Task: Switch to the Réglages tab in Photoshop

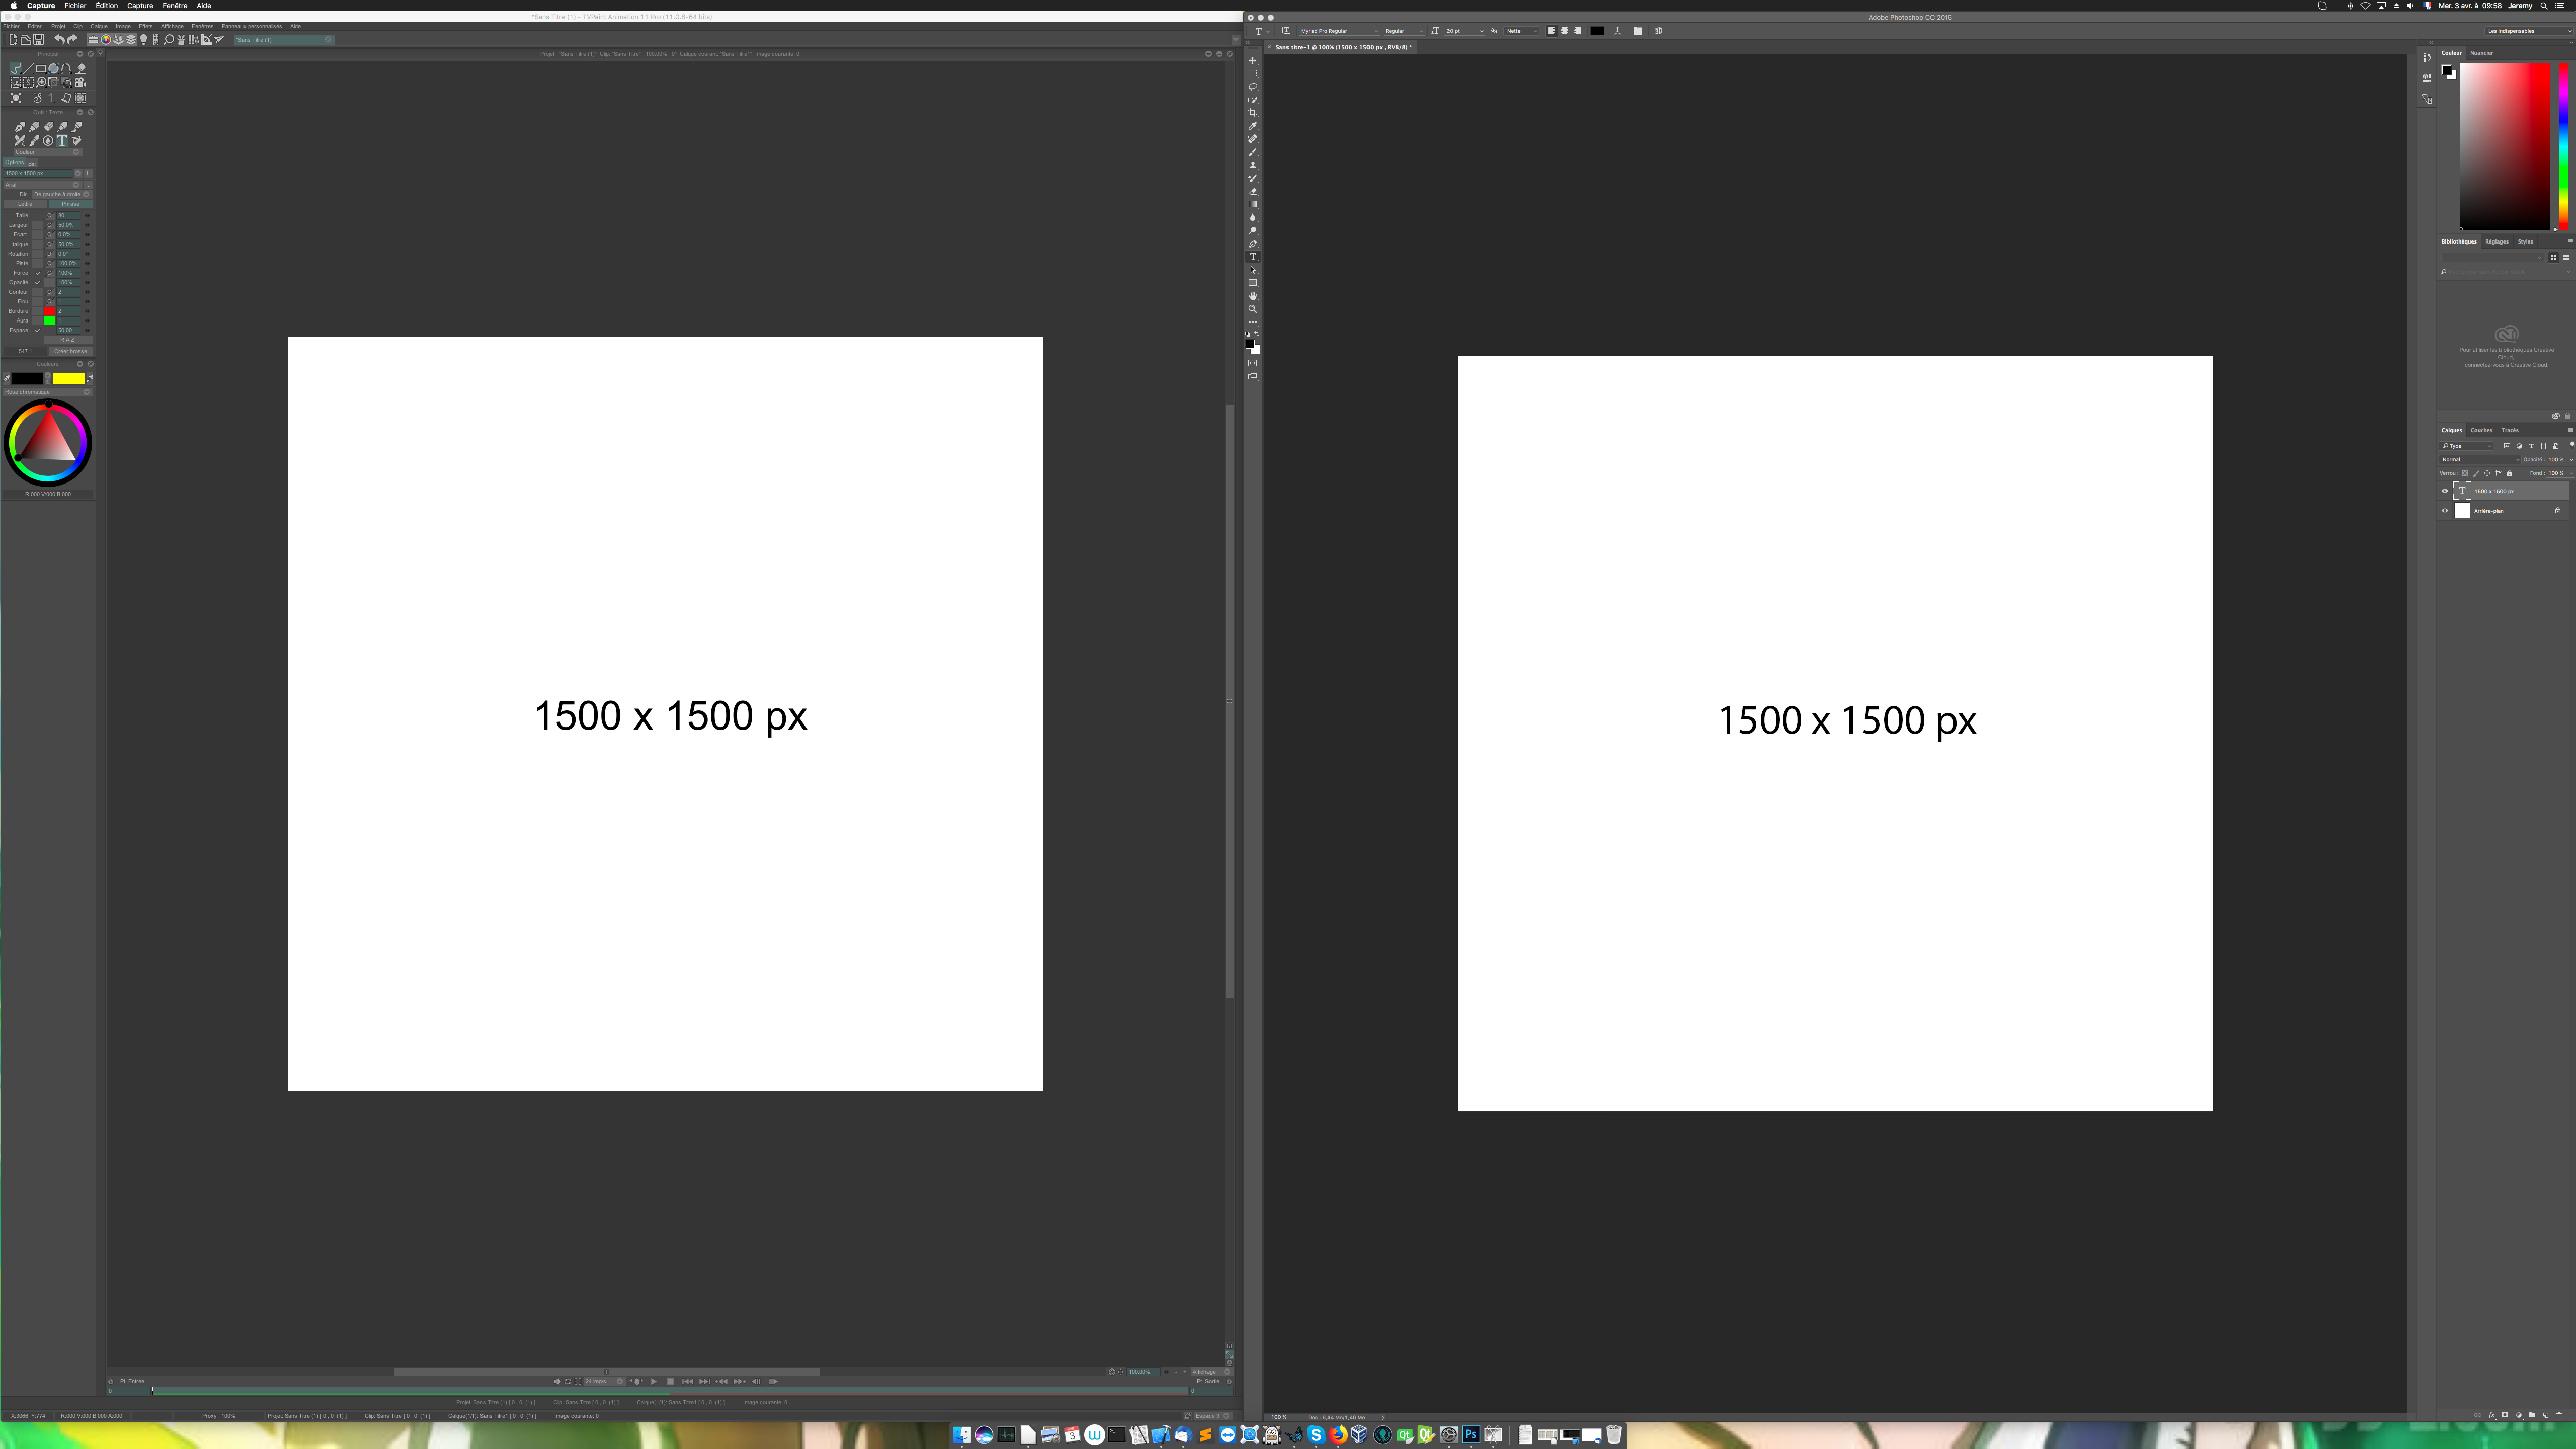Action: point(2496,242)
